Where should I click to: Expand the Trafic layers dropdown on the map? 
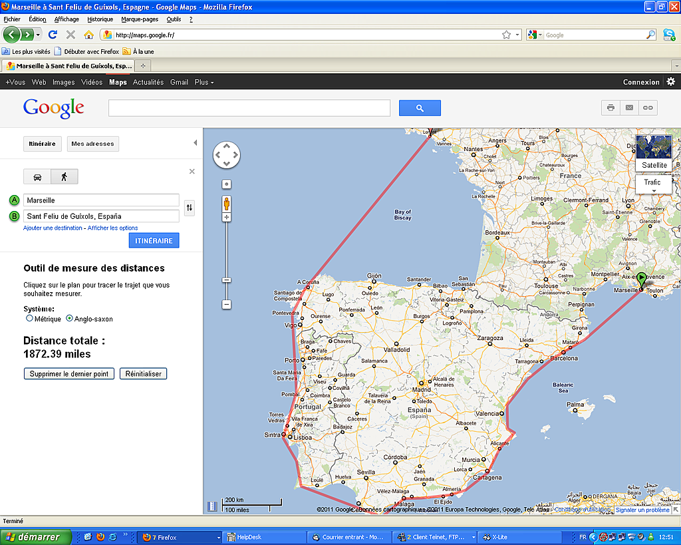tap(654, 184)
